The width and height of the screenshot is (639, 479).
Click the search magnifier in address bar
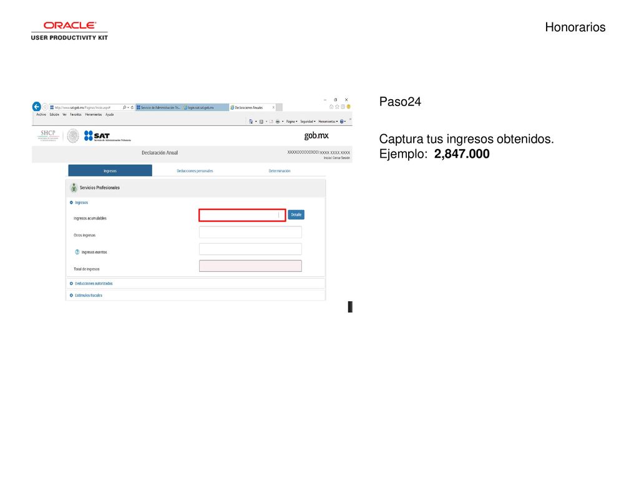tap(124, 107)
